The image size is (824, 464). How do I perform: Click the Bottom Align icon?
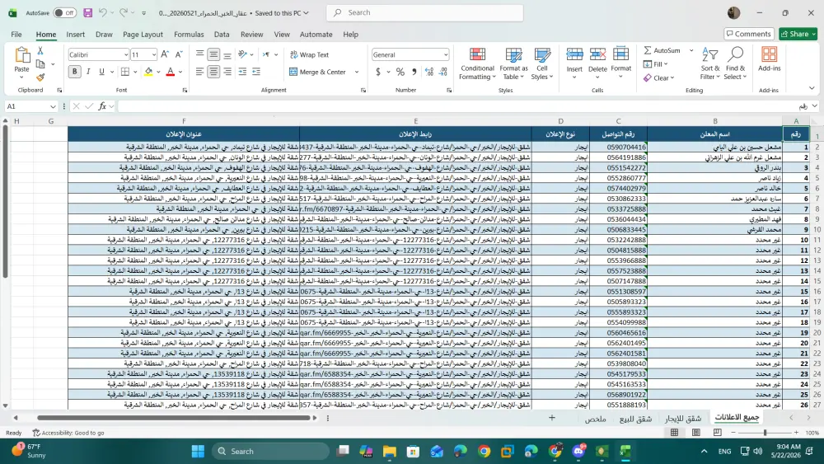tap(227, 54)
